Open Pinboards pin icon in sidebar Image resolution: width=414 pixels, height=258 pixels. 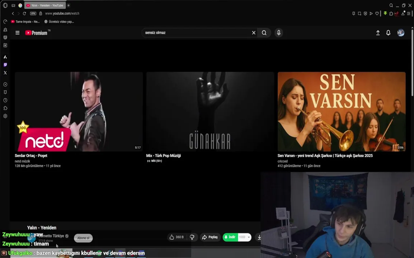pos(5,92)
